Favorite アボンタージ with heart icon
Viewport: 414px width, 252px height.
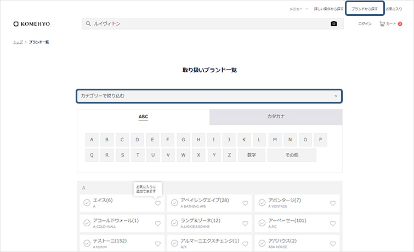(x=333, y=203)
